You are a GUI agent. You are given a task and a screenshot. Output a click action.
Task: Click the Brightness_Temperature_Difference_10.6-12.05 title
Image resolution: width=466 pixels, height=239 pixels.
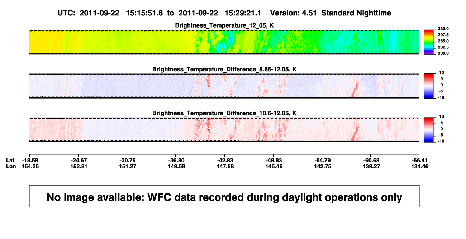pyautogui.click(x=224, y=113)
